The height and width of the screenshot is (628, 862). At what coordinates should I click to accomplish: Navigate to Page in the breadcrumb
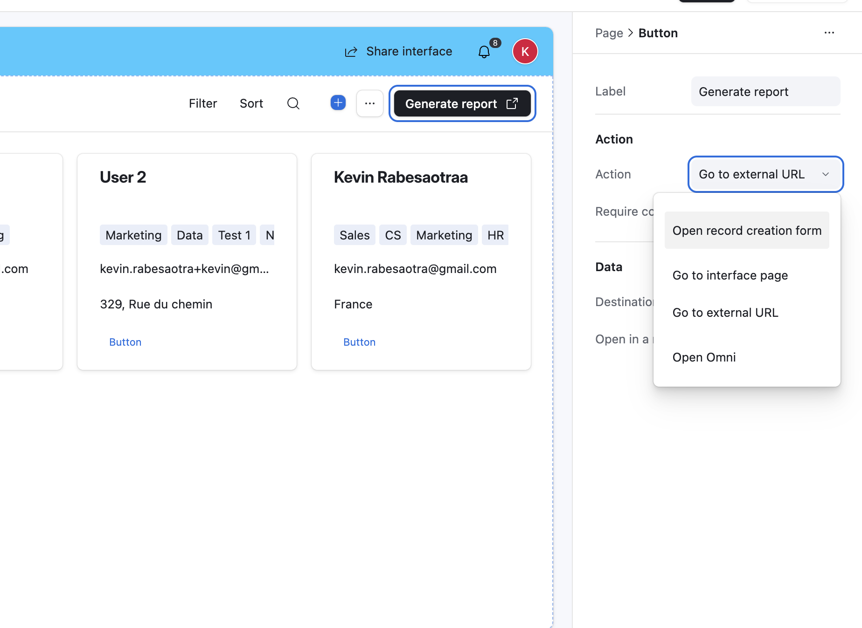click(x=609, y=33)
